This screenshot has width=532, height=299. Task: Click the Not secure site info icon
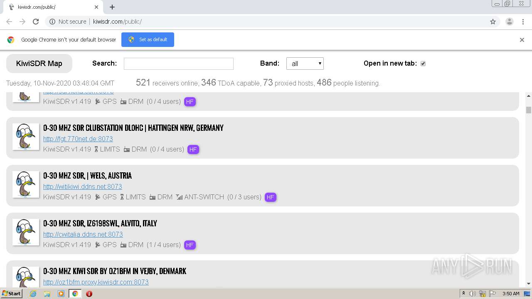[x=52, y=22]
